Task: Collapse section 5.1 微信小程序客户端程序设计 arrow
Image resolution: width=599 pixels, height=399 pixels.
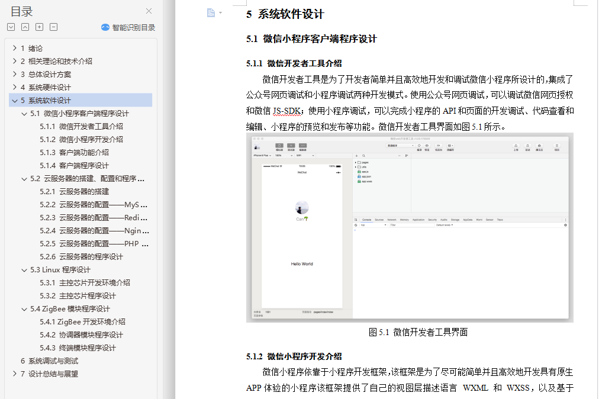Action: [24, 114]
